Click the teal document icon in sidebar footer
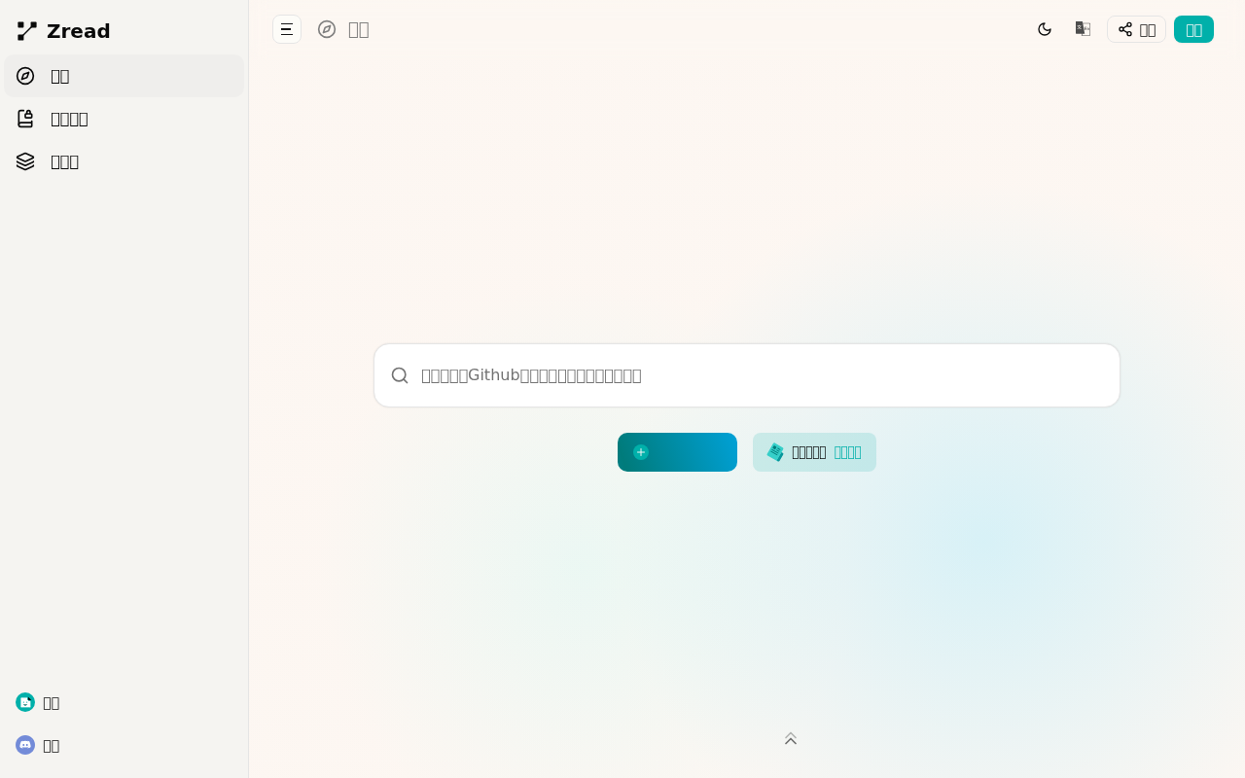1245x778 pixels. pyautogui.click(x=25, y=702)
